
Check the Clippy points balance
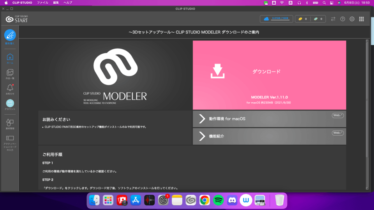318,19
